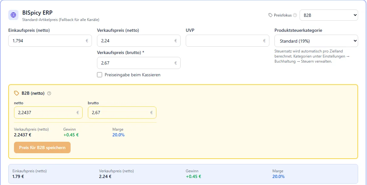
Task: Click the summary bar Gewinn +0.45 €
Action: tap(194, 176)
